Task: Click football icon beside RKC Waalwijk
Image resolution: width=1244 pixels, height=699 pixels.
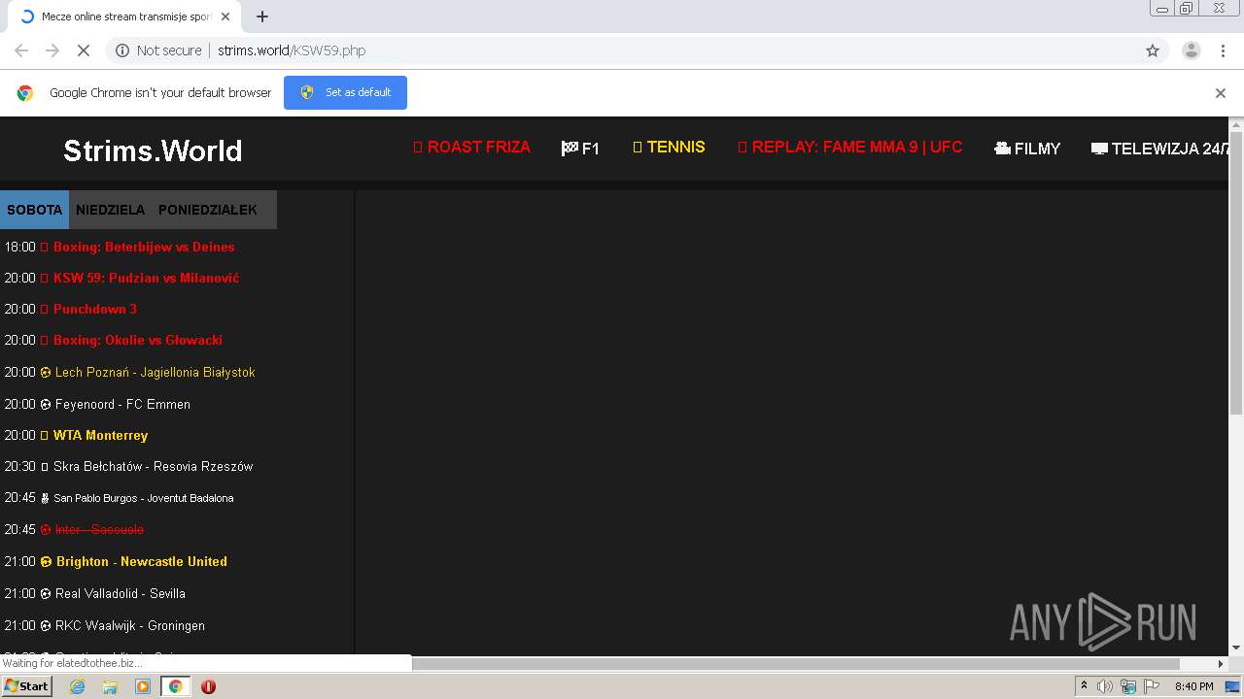Action: [46, 625]
